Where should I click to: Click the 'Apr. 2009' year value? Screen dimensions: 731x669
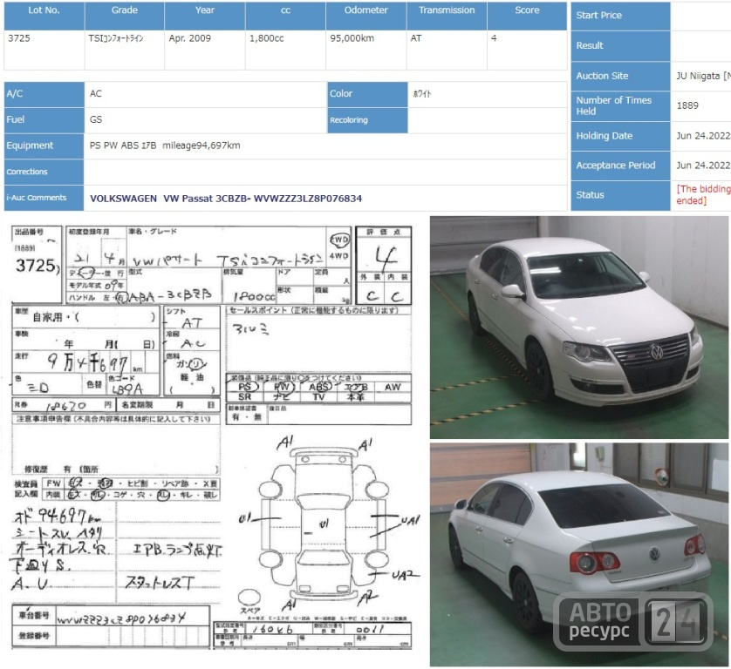(190, 38)
